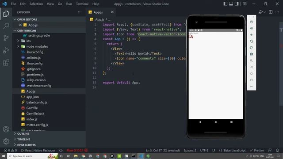Click the emulator volume up button
The width and height of the screenshot is (283, 159).
pyautogui.click(x=252, y=28)
